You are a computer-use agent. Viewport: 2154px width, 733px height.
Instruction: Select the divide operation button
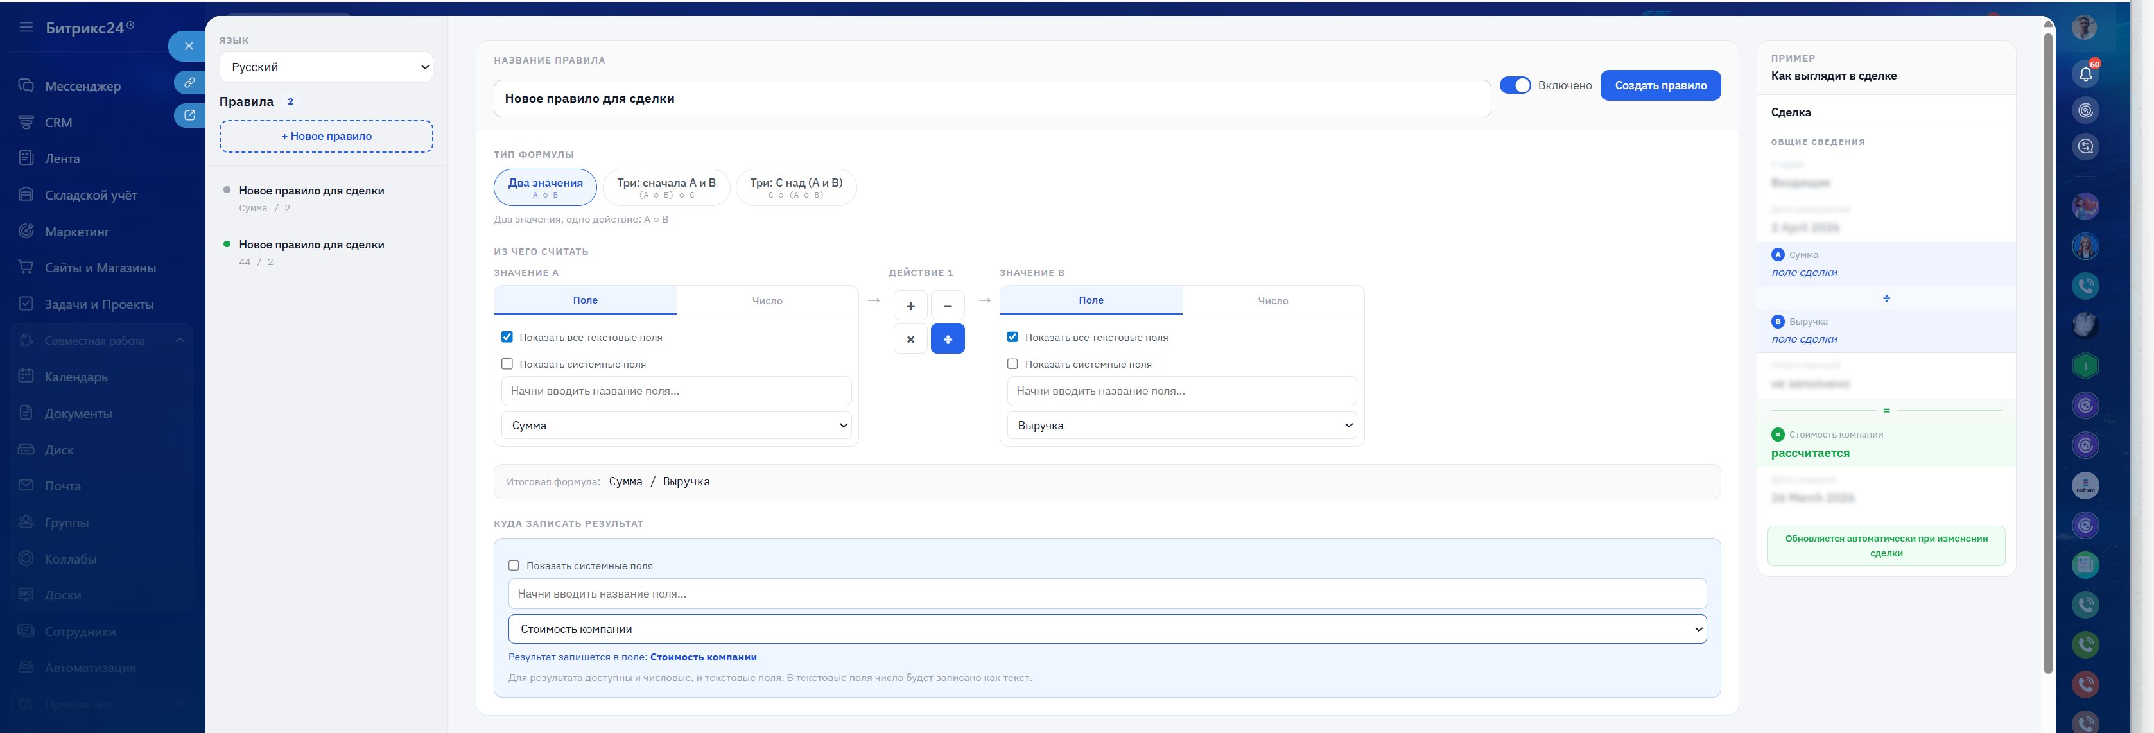tap(948, 340)
